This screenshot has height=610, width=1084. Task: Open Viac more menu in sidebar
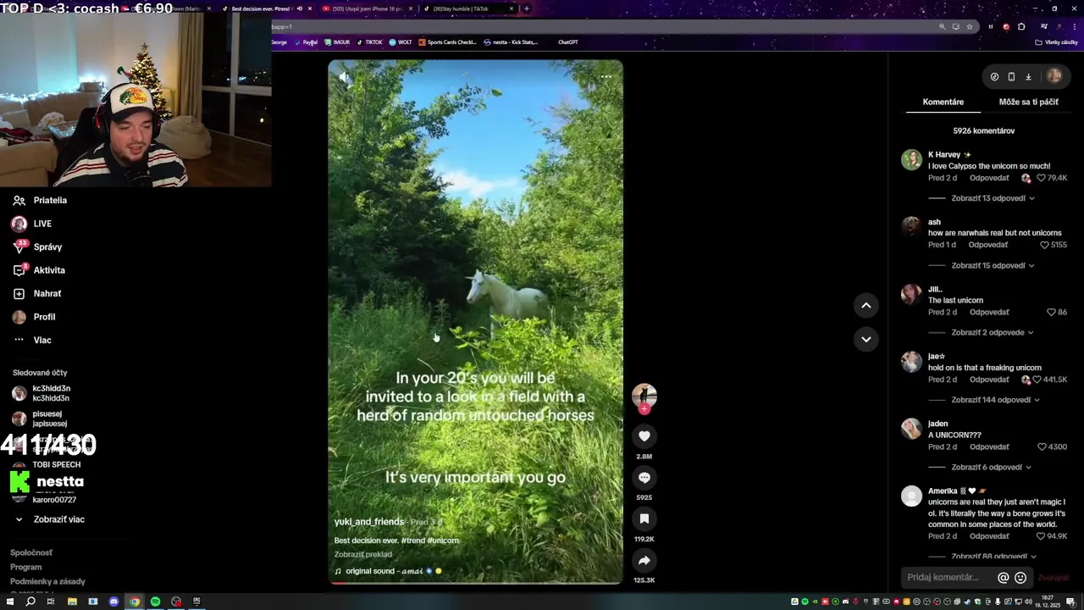point(31,340)
